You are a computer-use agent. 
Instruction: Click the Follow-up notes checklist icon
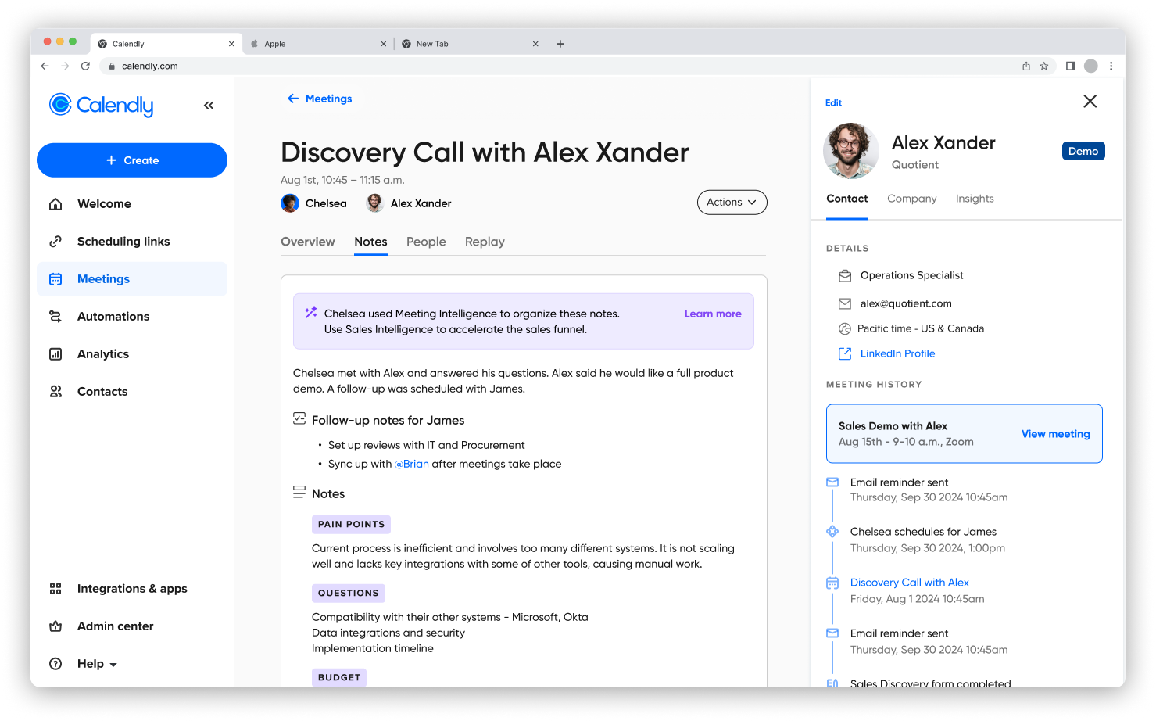coord(299,418)
